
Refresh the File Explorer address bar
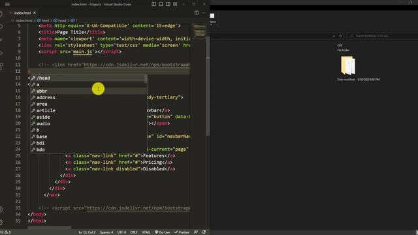click(340, 36)
